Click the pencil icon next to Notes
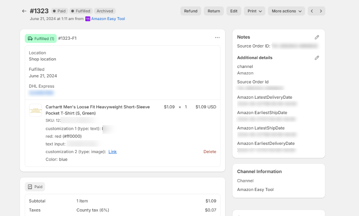The width and height of the screenshot is (359, 216). [x=317, y=37]
